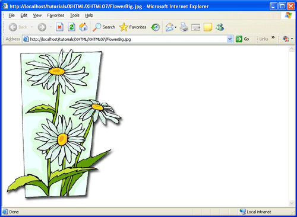This screenshot has width=297, height=217.
Task: Click the Windows flag logo
Action: [289, 15]
